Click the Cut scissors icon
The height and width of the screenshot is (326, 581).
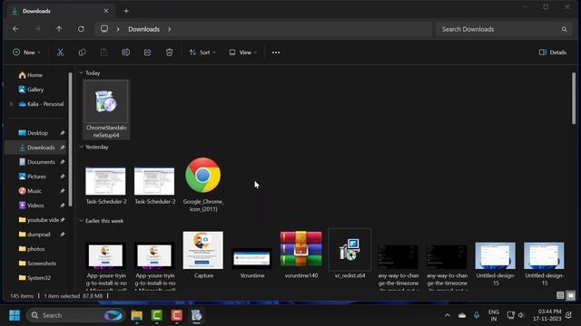[60, 53]
